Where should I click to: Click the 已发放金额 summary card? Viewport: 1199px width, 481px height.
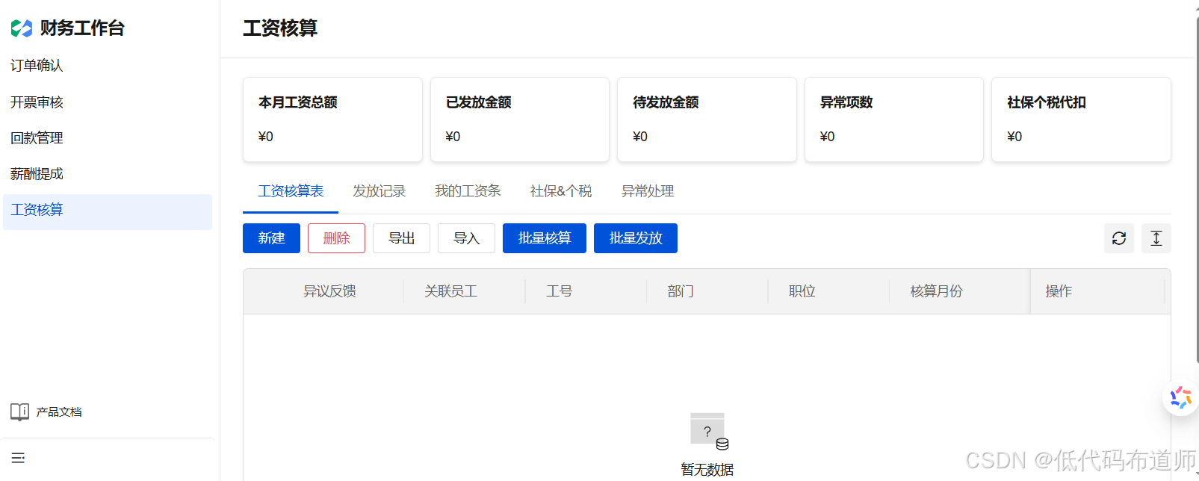[520, 120]
